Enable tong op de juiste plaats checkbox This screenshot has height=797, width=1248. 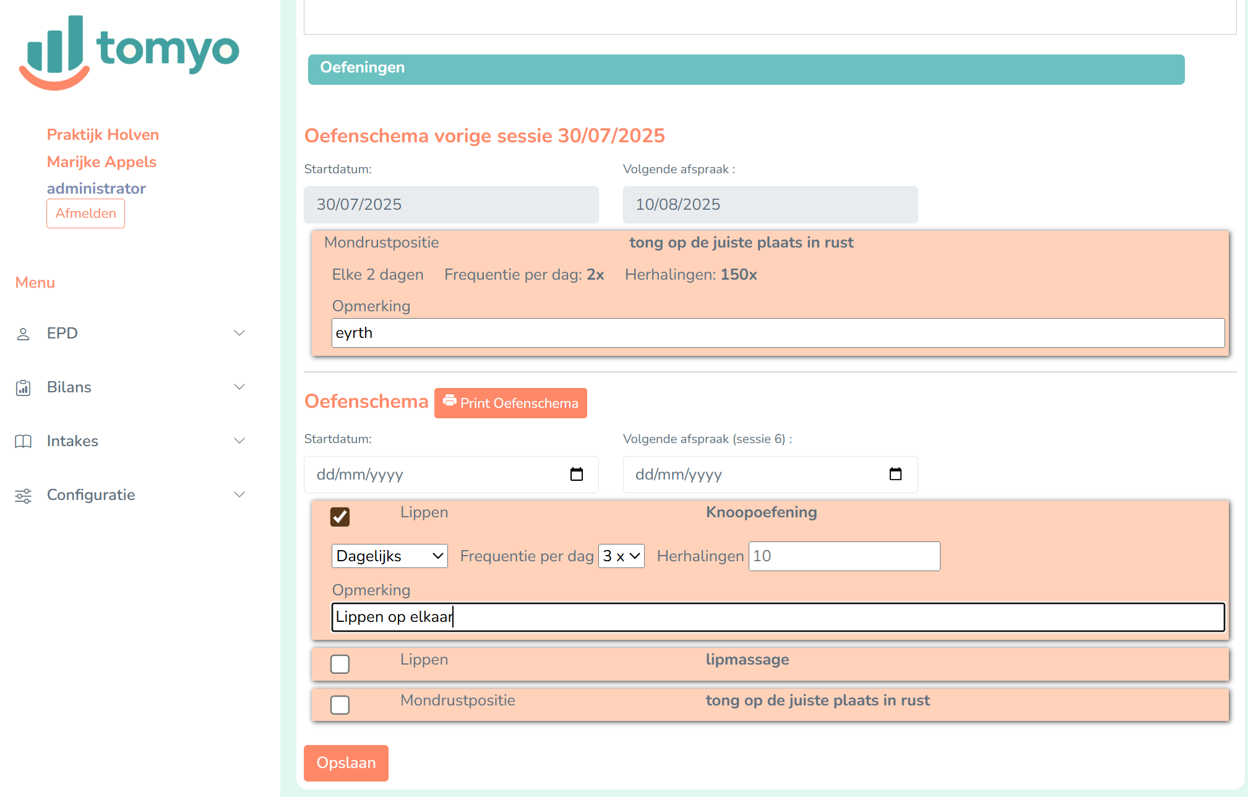click(x=340, y=705)
